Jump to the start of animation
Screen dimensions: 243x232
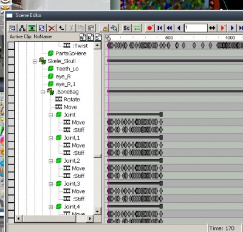tap(160, 28)
